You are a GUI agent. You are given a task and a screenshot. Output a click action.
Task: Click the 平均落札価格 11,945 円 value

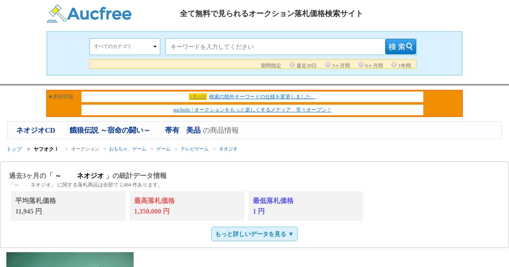[x=28, y=211]
